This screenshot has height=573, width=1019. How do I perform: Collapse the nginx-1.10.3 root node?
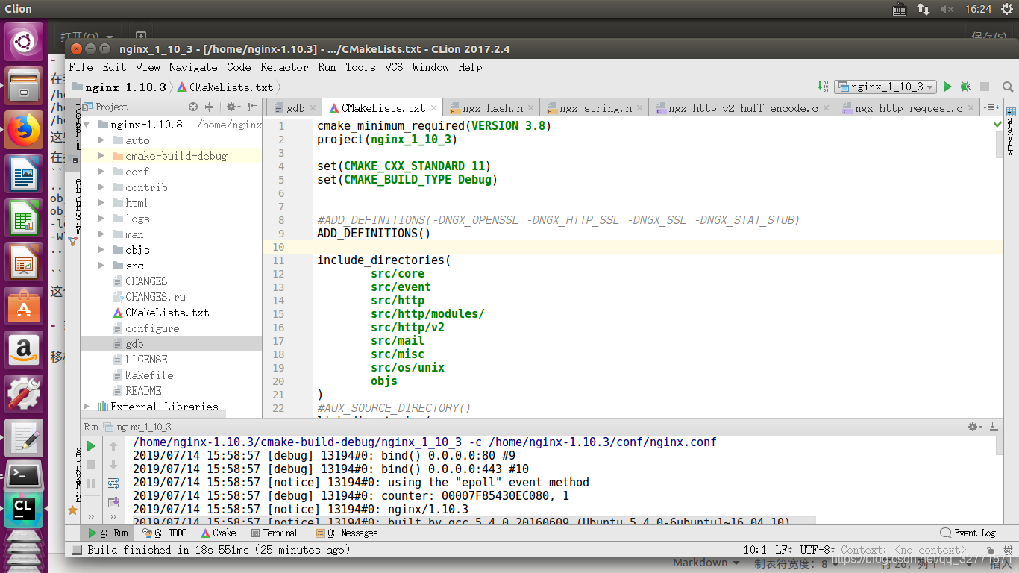(x=87, y=125)
